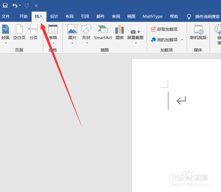
Task: Insert a 图表 chart
Action: 119,32
